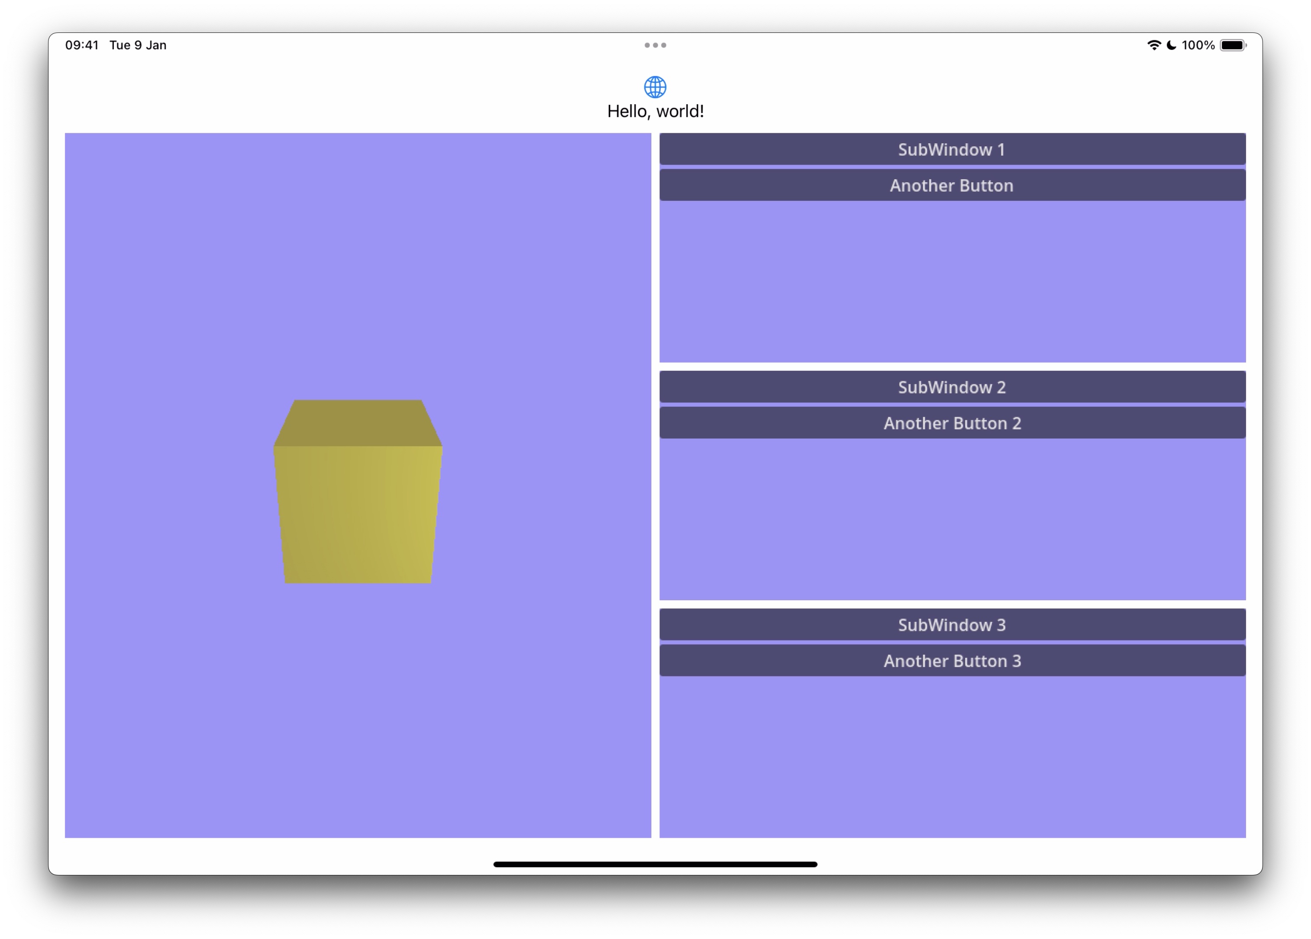1311x939 pixels.
Task: Tap the Another Button 2 button
Action: (x=952, y=423)
